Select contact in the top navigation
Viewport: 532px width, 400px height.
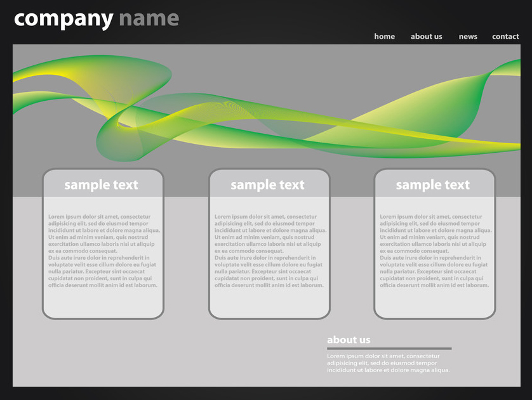pos(505,37)
